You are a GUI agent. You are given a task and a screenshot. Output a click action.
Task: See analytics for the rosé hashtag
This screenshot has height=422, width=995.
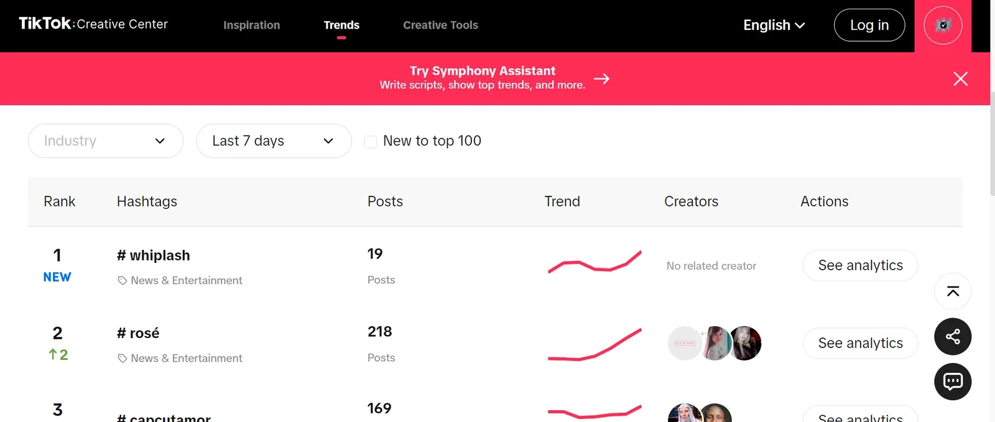click(860, 343)
